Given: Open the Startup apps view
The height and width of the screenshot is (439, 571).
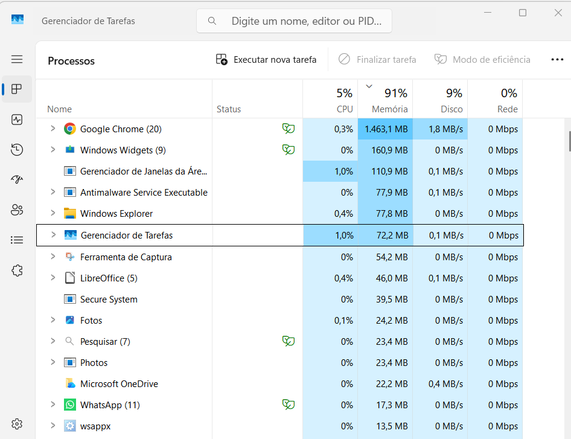Looking at the screenshot, I should pos(17,179).
